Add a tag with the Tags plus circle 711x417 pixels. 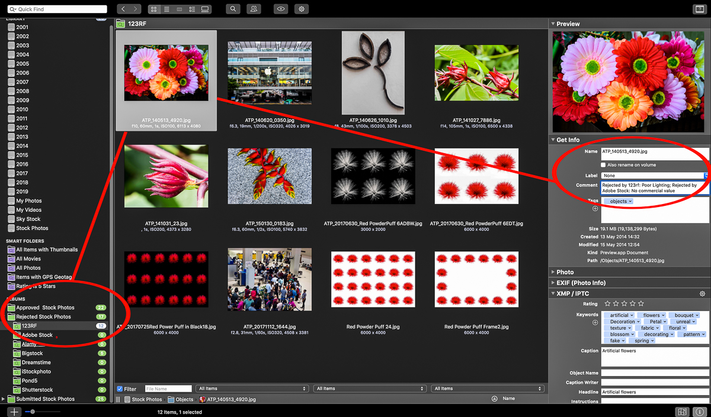[x=595, y=209]
